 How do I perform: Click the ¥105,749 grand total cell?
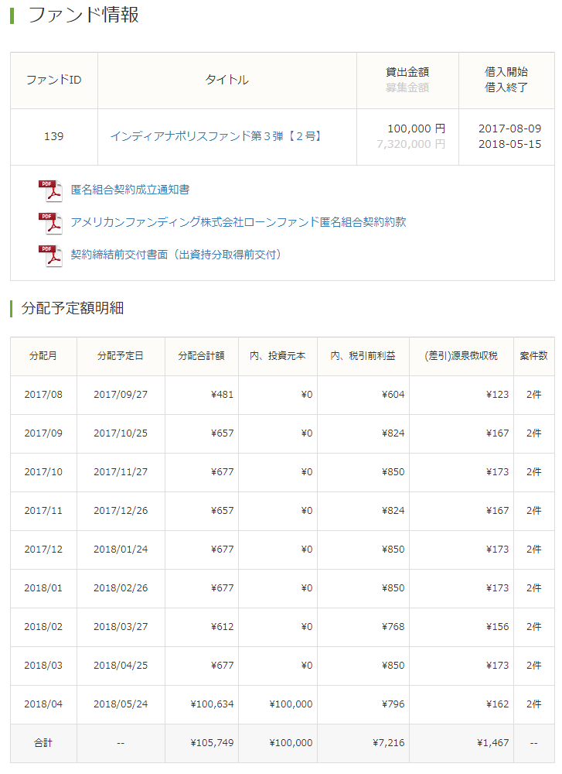(212, 743)
